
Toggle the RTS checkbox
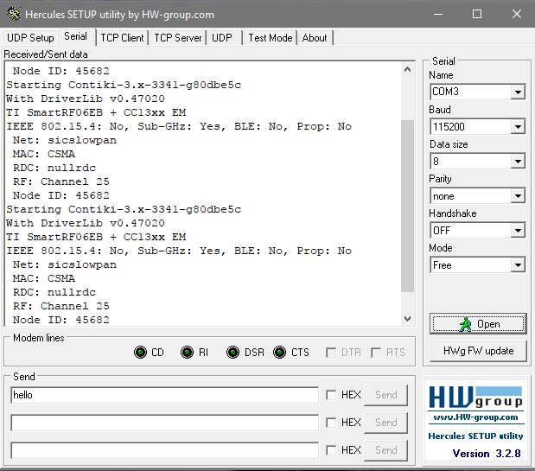[x=376, y=353]
